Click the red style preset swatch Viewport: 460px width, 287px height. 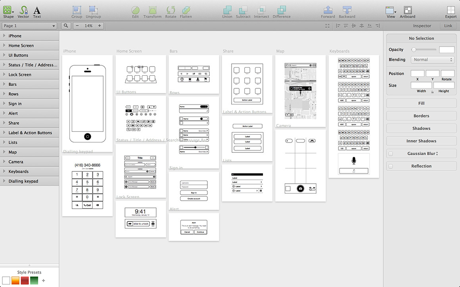coord(25,281)
